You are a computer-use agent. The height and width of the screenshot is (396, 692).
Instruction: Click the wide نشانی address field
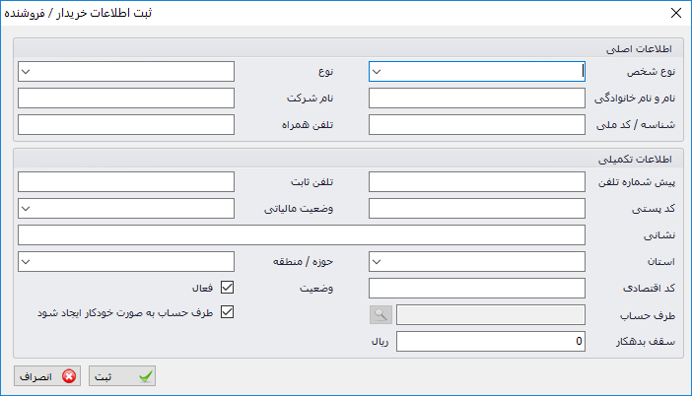pyautogui.click(x=302, y=235)
